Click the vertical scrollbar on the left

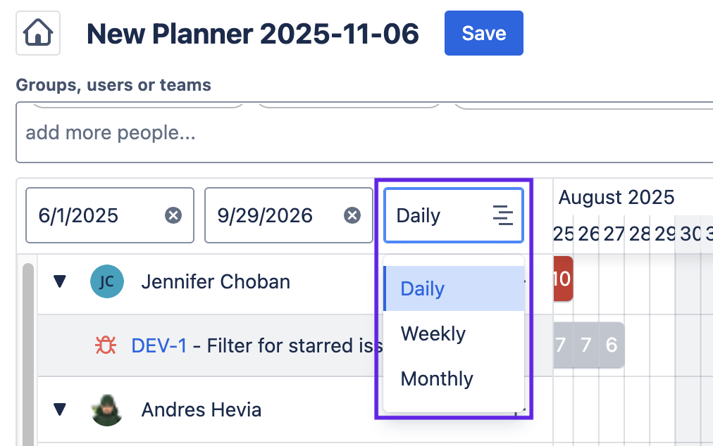click(27, 352)
